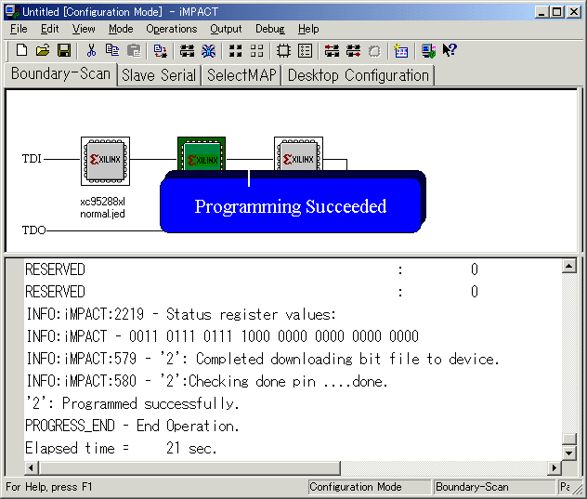The height and width of the screenshot is (499, 587).
Task: Open the Operations menu
Action: 171,29
